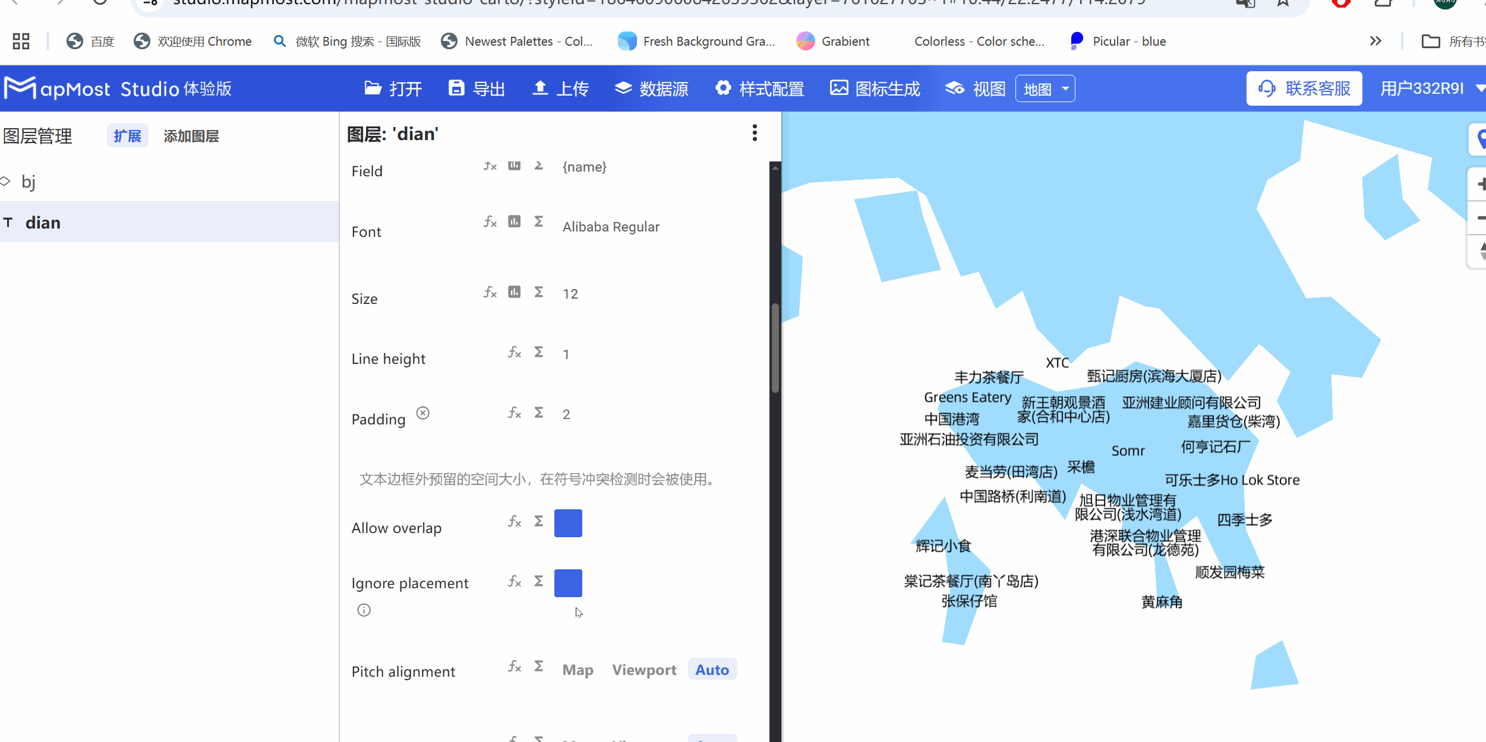Open the 数据源 data sources panel

pyautogui.click(x=623, y=88)
